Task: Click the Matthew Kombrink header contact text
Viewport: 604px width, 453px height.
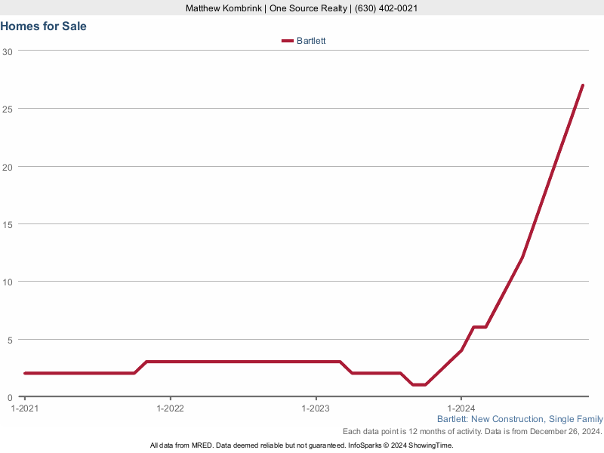Action: [302, 8]
